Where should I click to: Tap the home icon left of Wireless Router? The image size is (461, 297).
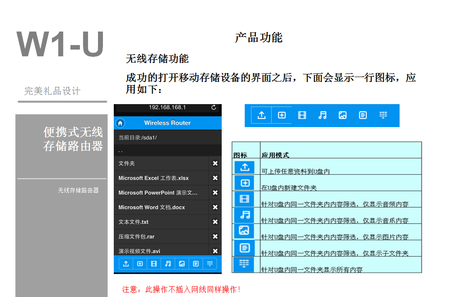[120, 123]
